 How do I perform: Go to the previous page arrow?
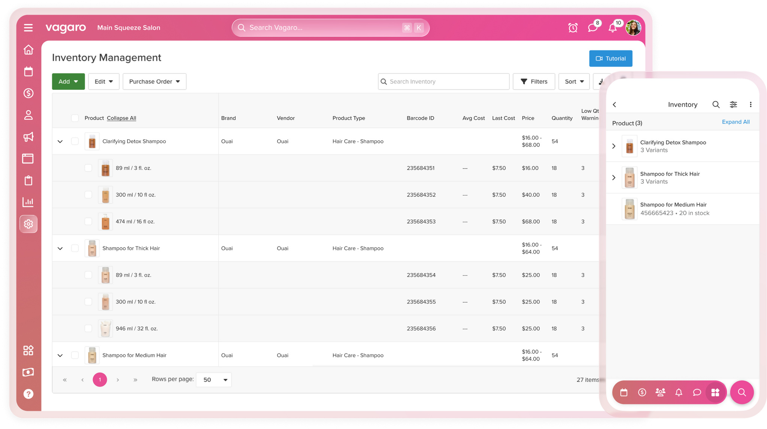pyautogui.click(x=82, y=380)
